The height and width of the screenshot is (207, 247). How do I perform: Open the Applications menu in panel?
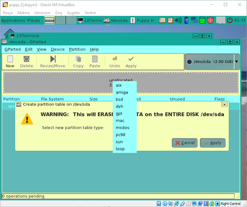click(x=13, y=20)
